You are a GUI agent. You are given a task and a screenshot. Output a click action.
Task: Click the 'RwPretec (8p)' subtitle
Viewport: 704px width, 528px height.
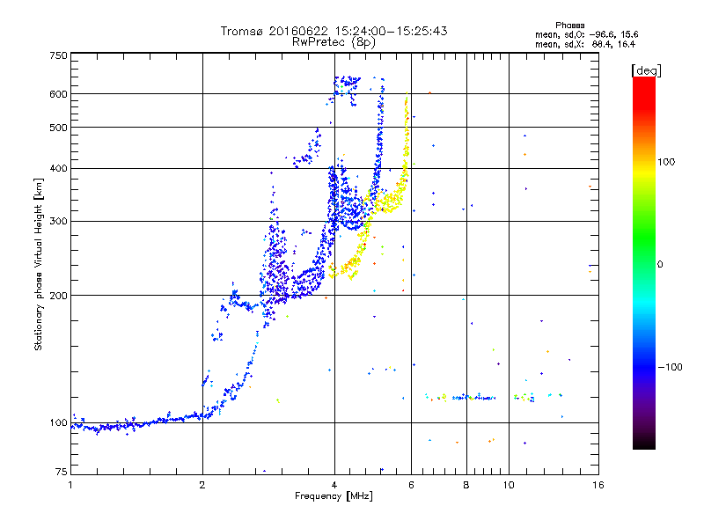point(334,42)
